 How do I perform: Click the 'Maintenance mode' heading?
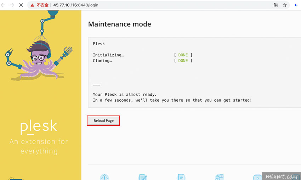[x=120, y=24]
